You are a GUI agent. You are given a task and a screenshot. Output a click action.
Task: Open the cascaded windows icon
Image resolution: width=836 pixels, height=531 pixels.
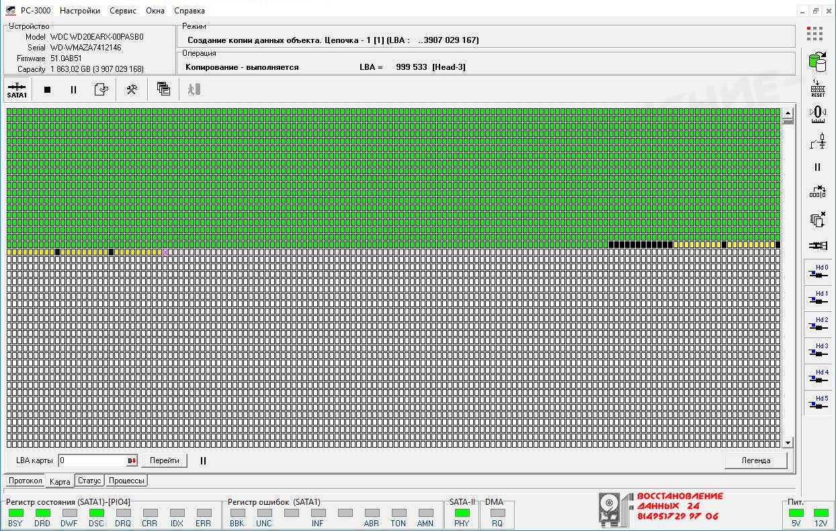(163, 89)
